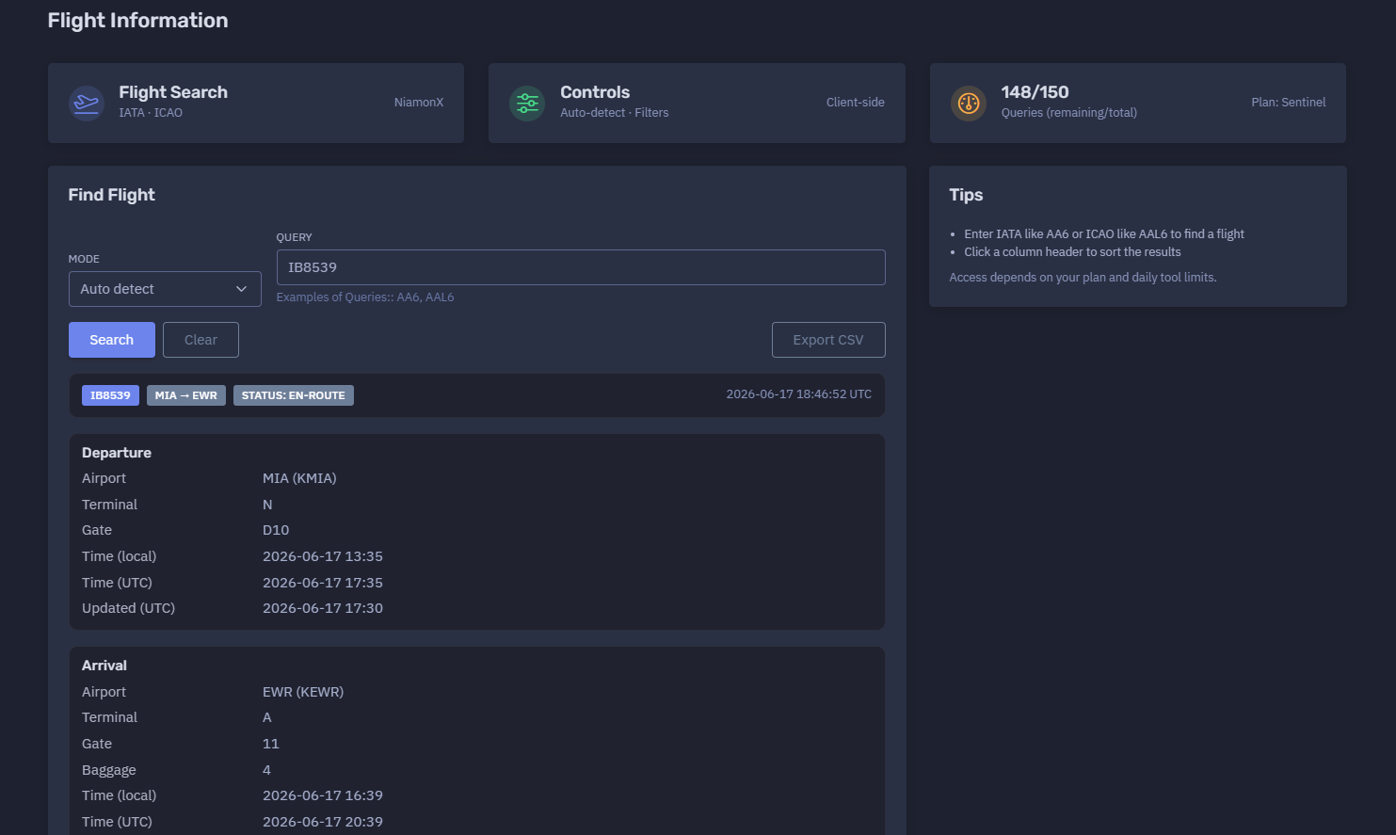Screen dimensions: 1396x835
Task: Click the Plan: Sentinel label
Action: tap(1289, 103)
